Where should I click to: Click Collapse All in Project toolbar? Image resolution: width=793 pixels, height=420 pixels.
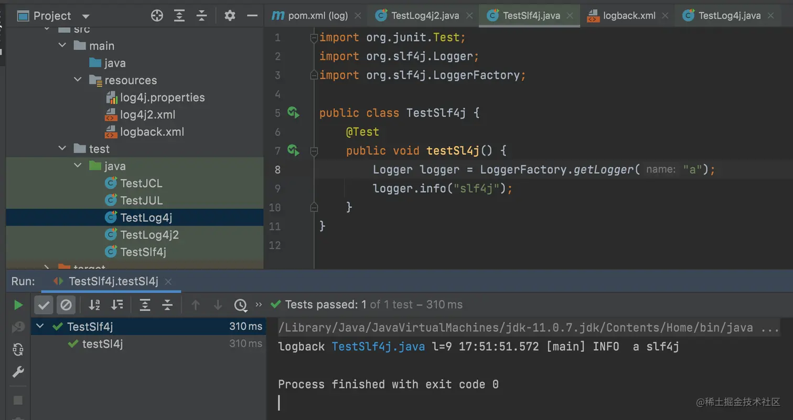(x=202, y=16)
